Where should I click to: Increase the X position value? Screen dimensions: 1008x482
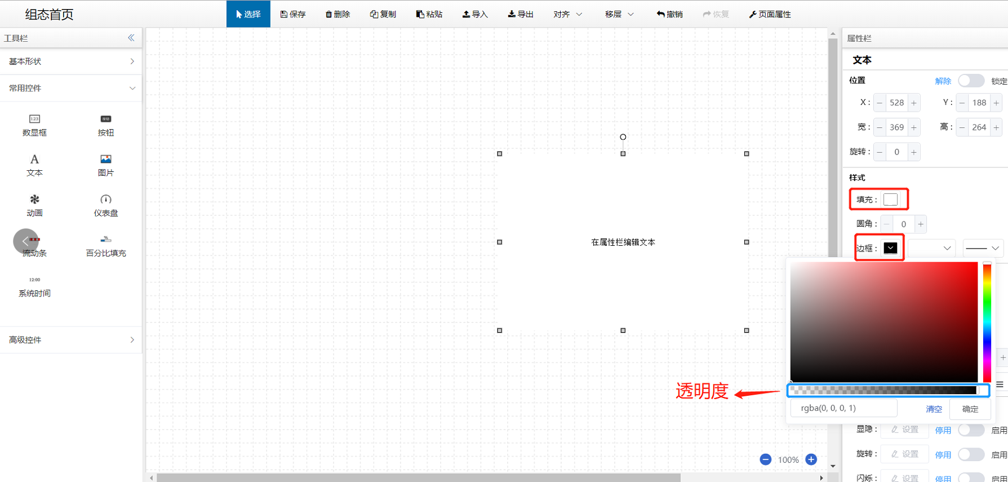click(x=913, y=103)
